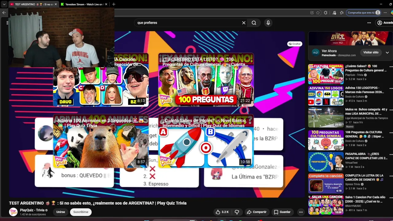Open YouTube settings three-dot menu
Image resolution: width=393 pixels, height=221 pixels.
[x=369, y=23]
